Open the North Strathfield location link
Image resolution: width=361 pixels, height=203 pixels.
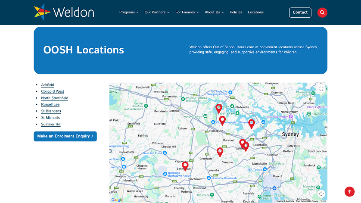(x=55, y=98)
